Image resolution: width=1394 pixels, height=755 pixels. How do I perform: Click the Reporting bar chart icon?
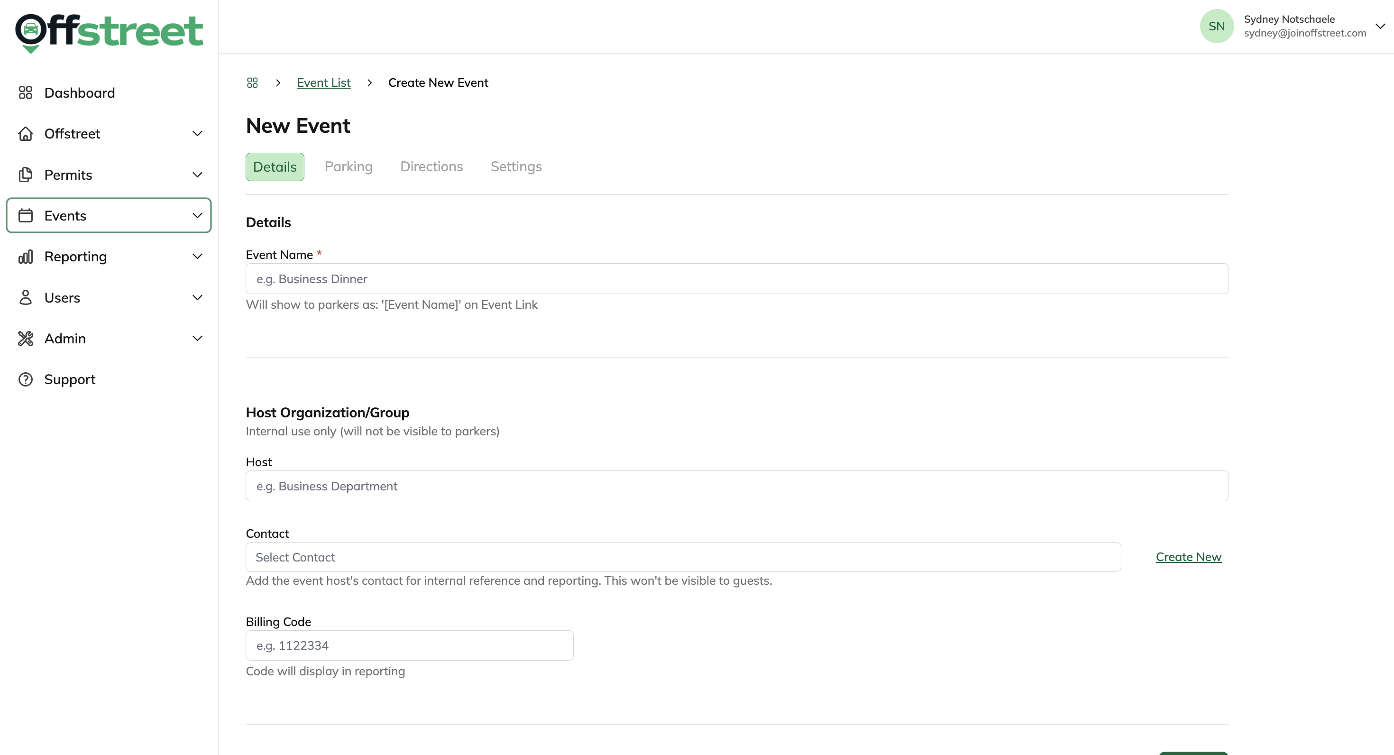(26, 257)
